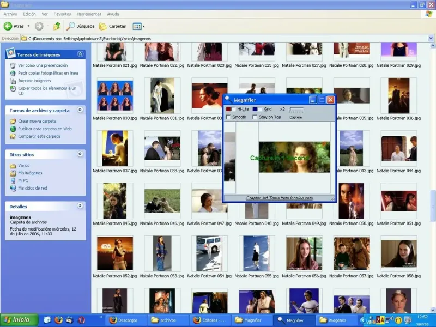The image size is (436, 327).
Task: Click the green Atrás back arrow icon
Action: click(8, 26)
